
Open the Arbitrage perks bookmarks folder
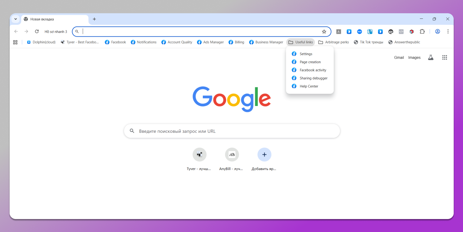333,42
